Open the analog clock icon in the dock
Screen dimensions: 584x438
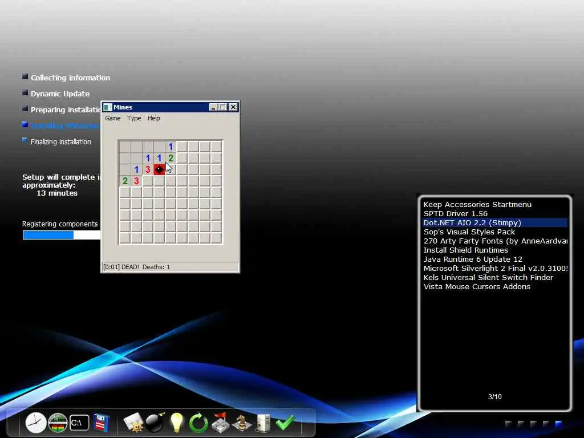point(36,423)
